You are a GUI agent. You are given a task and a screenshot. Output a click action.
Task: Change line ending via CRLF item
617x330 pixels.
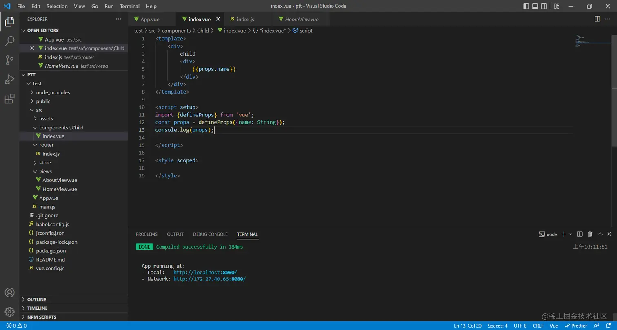point(538,326)
